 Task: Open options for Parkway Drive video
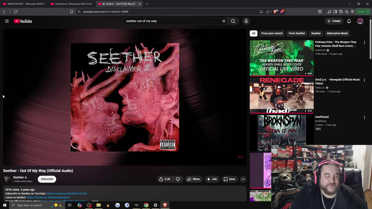364,43
